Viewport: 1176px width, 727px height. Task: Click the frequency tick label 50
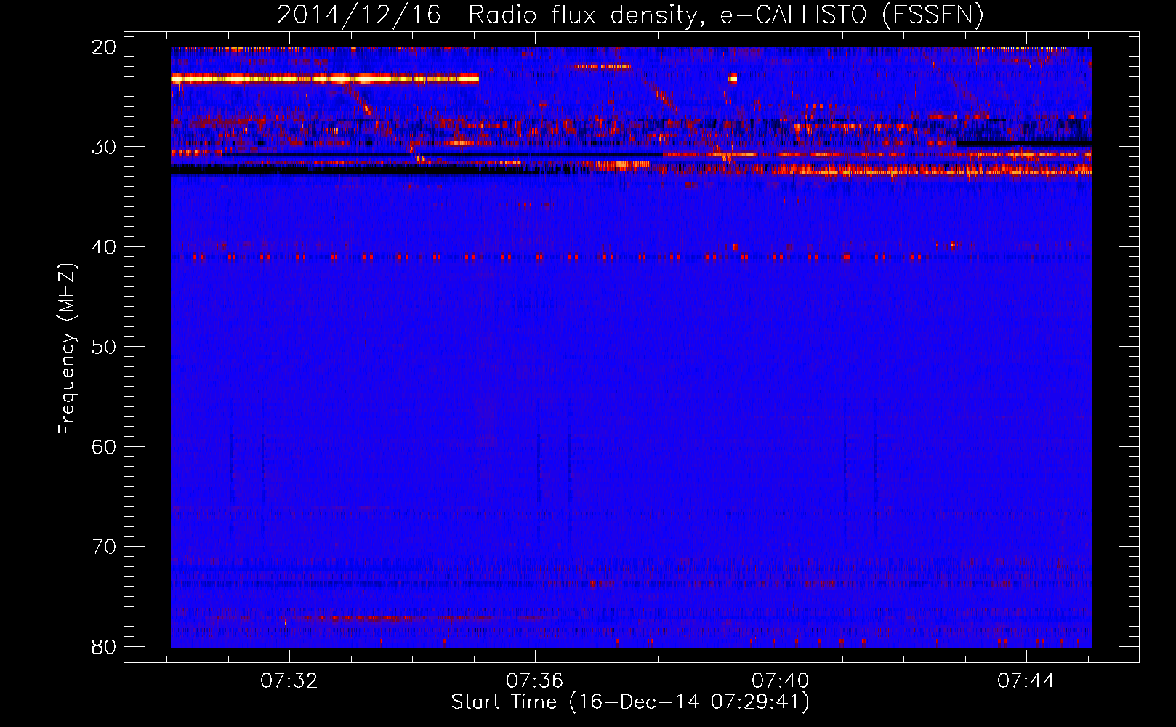click(104, 347)
